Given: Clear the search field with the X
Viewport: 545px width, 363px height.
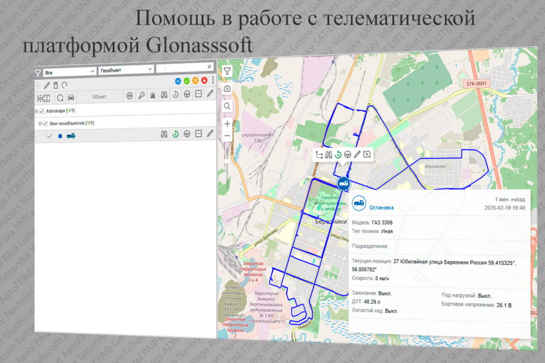Looking at the screenshot, I should [210, 67].
